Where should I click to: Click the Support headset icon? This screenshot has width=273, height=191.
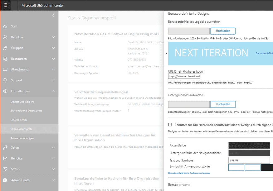tap(5, 80)
